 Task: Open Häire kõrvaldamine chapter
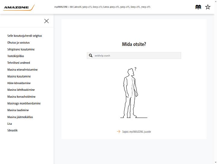(19, 83)
